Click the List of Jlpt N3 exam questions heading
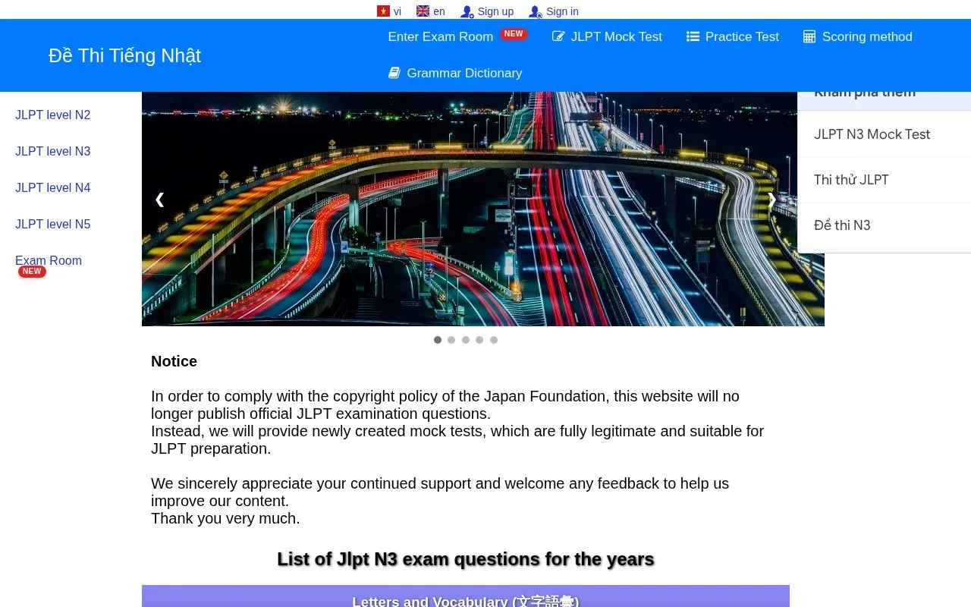Image resolution: width=971 pixels, height=607 pixels. [466, 559]
